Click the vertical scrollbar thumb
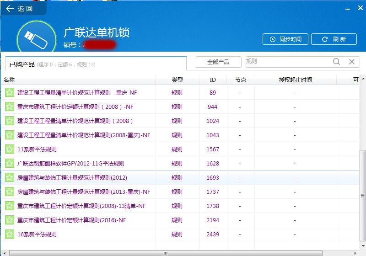This screenshot has width=366, height=256. [363, 195]
